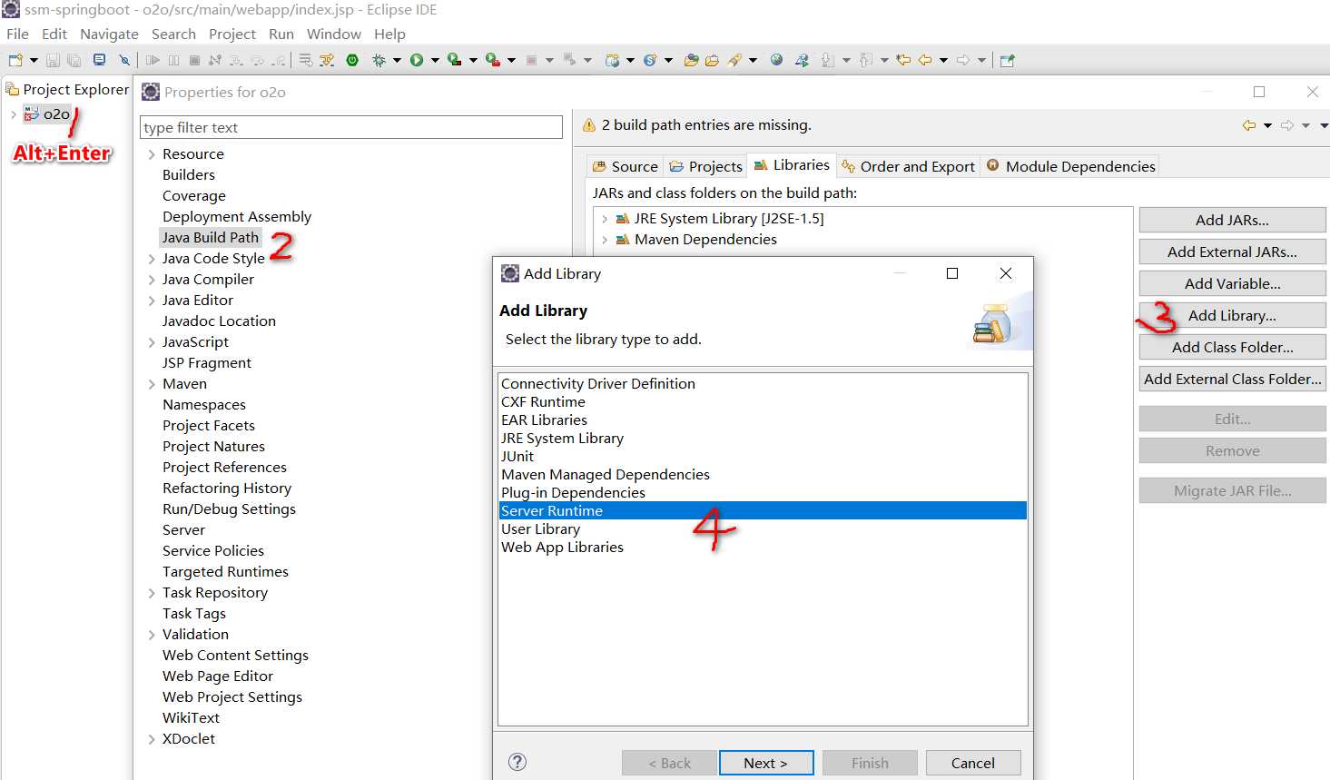Expand the Java Code Style node

[x=152, y=259]
